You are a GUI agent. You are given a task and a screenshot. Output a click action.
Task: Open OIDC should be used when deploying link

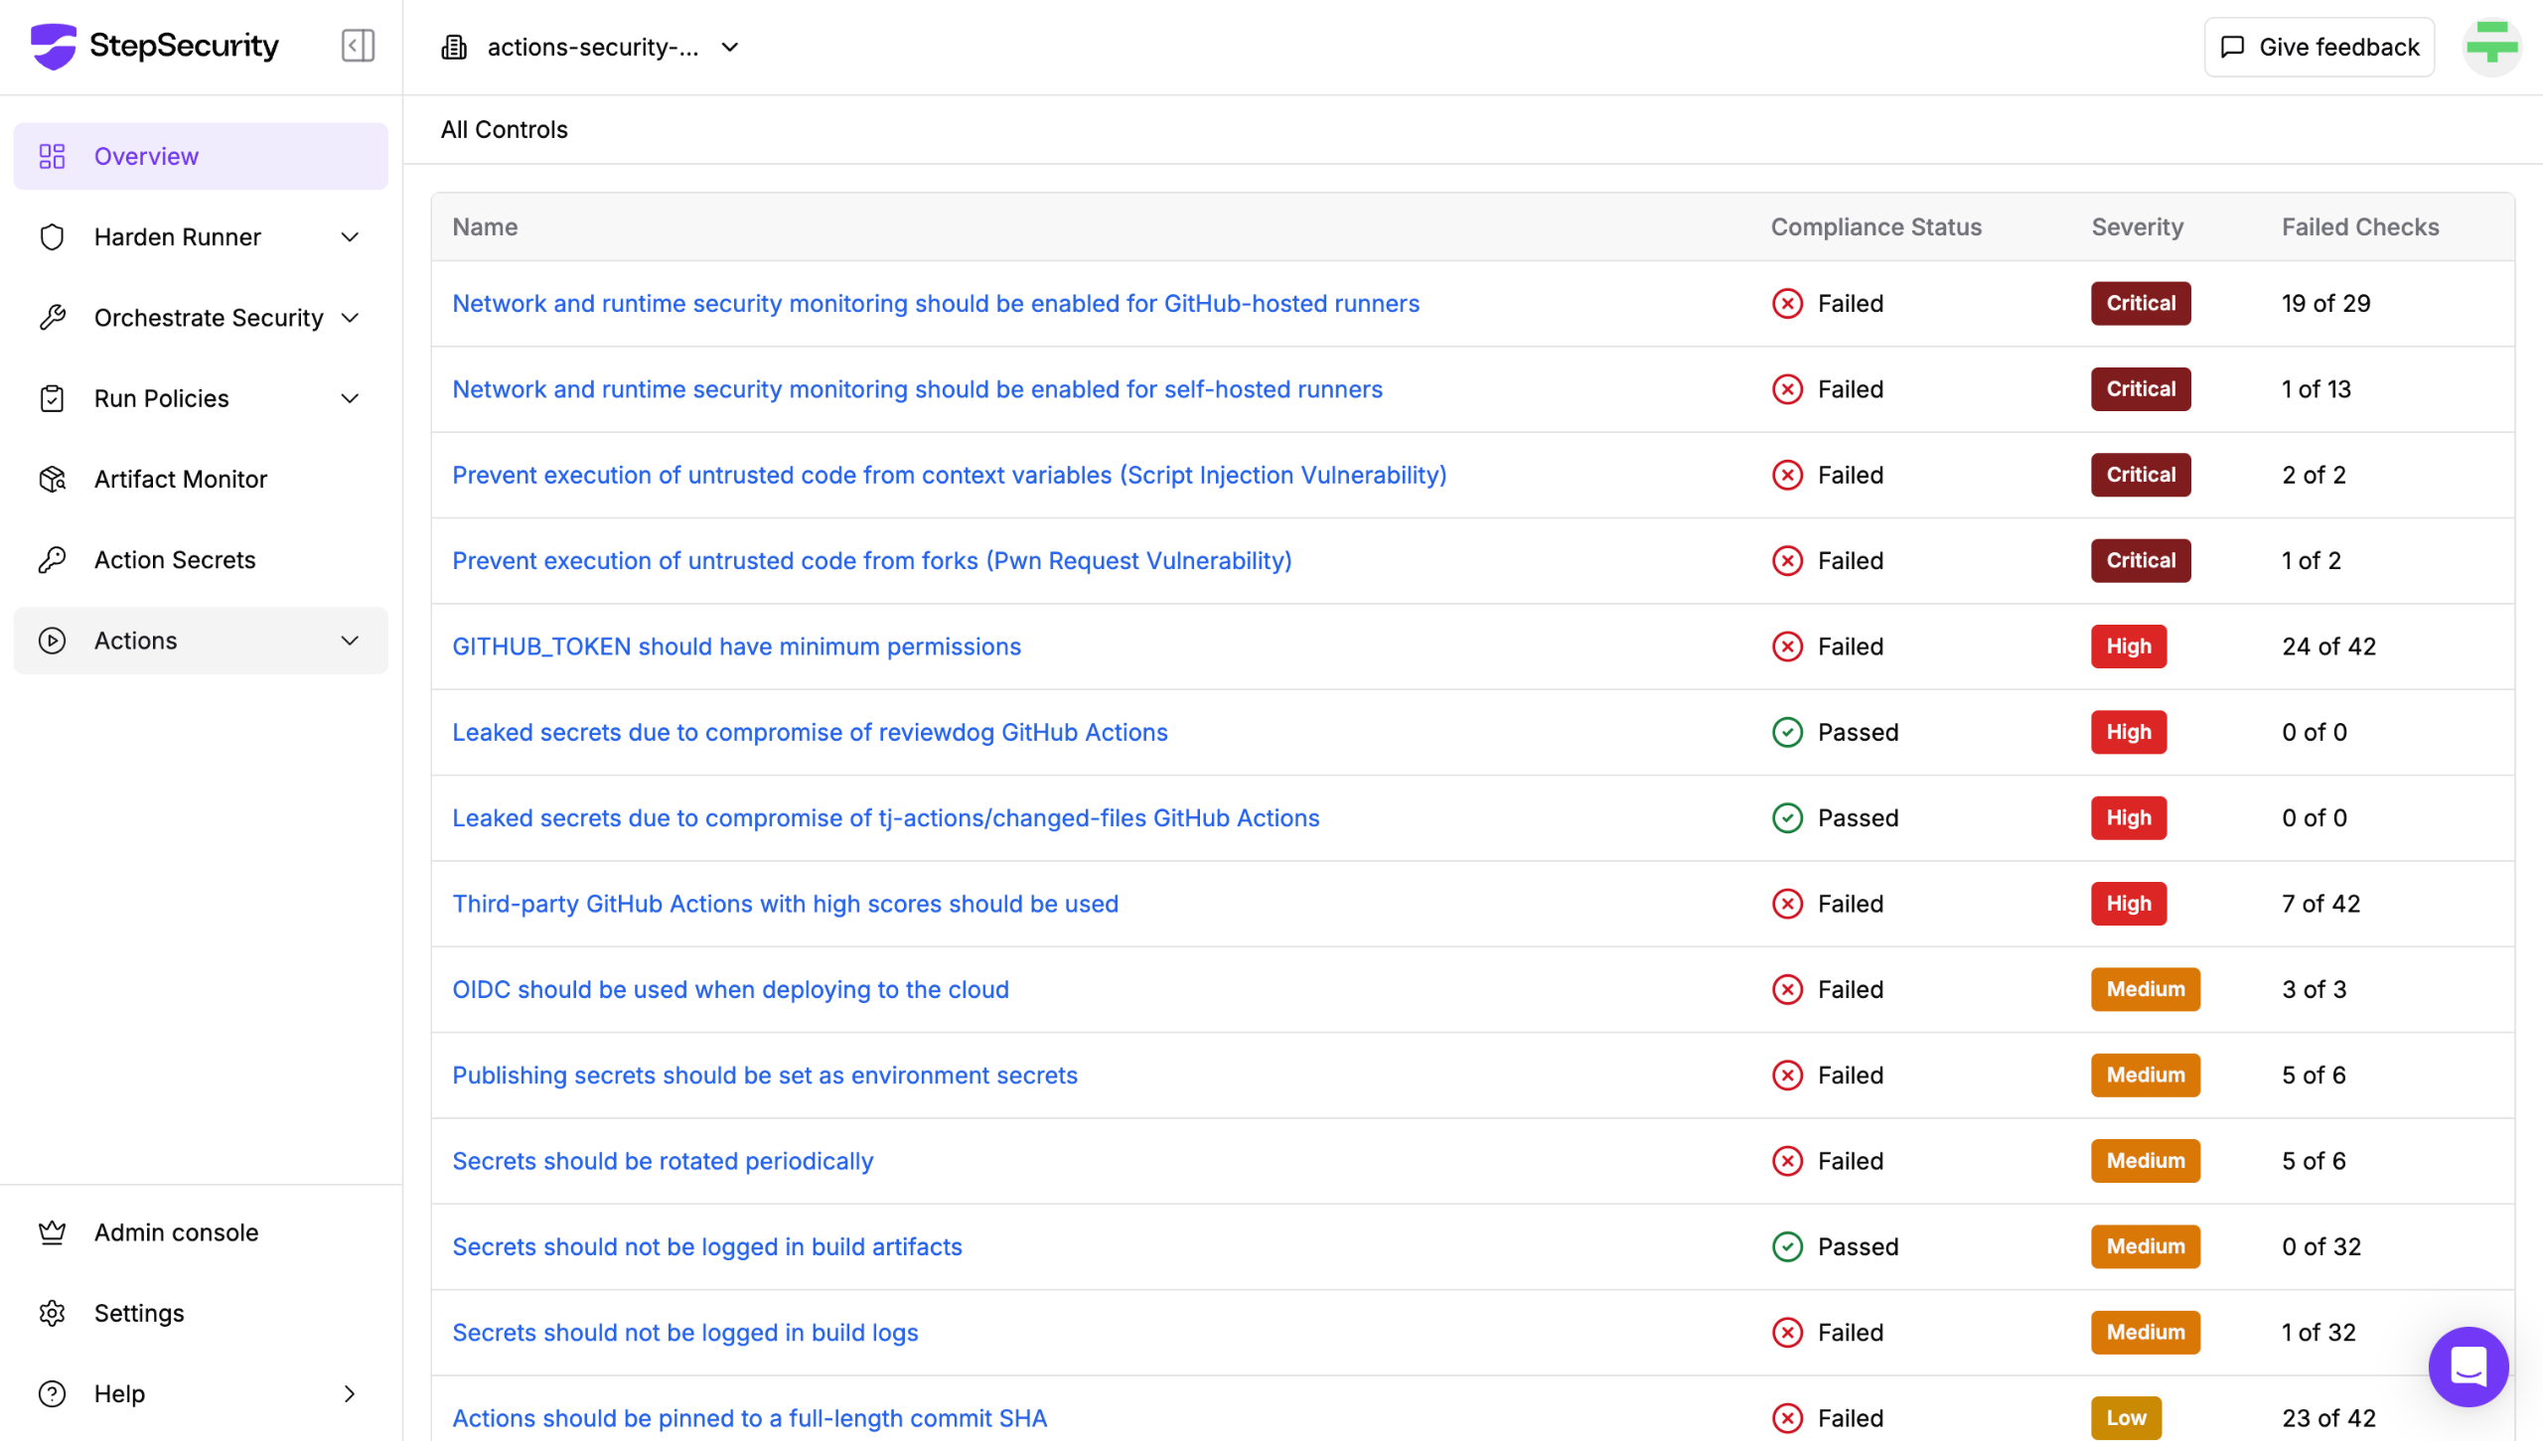730,989
